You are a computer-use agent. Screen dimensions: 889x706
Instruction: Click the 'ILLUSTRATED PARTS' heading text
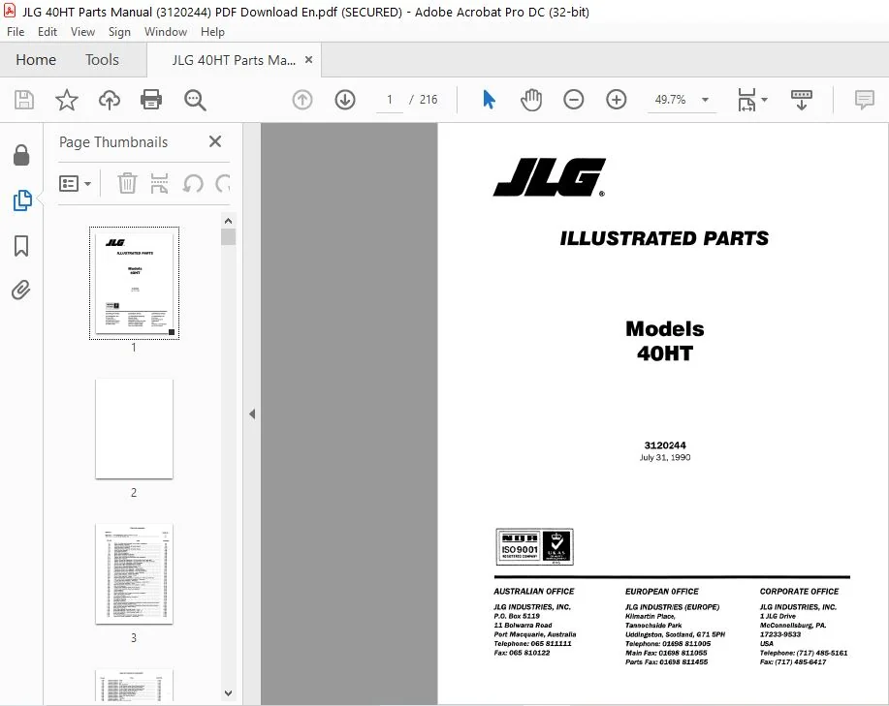(664, 238)
